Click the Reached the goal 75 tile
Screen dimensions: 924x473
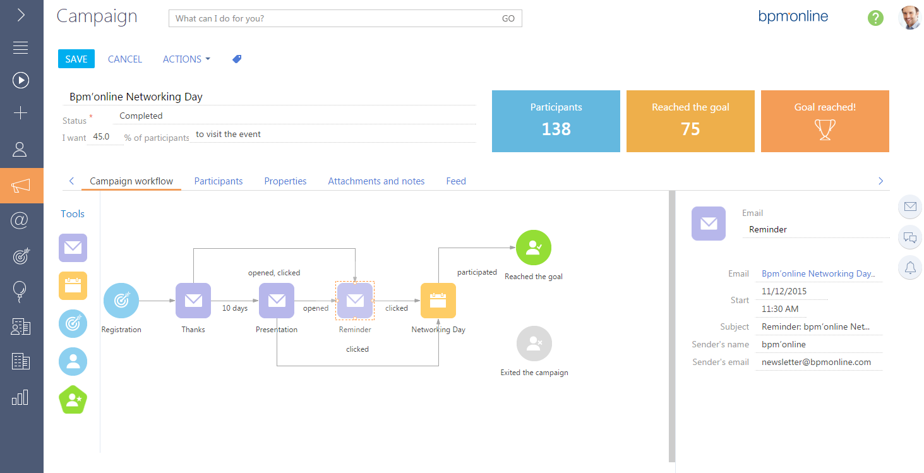point(690,121)
